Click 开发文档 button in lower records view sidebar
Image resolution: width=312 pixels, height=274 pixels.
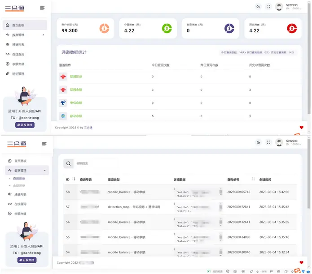tap(27, 260)
